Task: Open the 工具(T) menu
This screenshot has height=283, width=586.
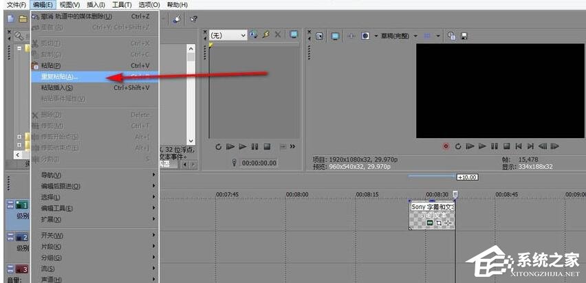Action: point(122,5)
